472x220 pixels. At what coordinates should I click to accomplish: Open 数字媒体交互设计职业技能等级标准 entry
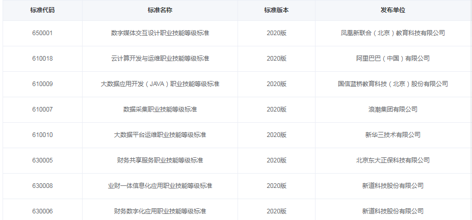160,33
